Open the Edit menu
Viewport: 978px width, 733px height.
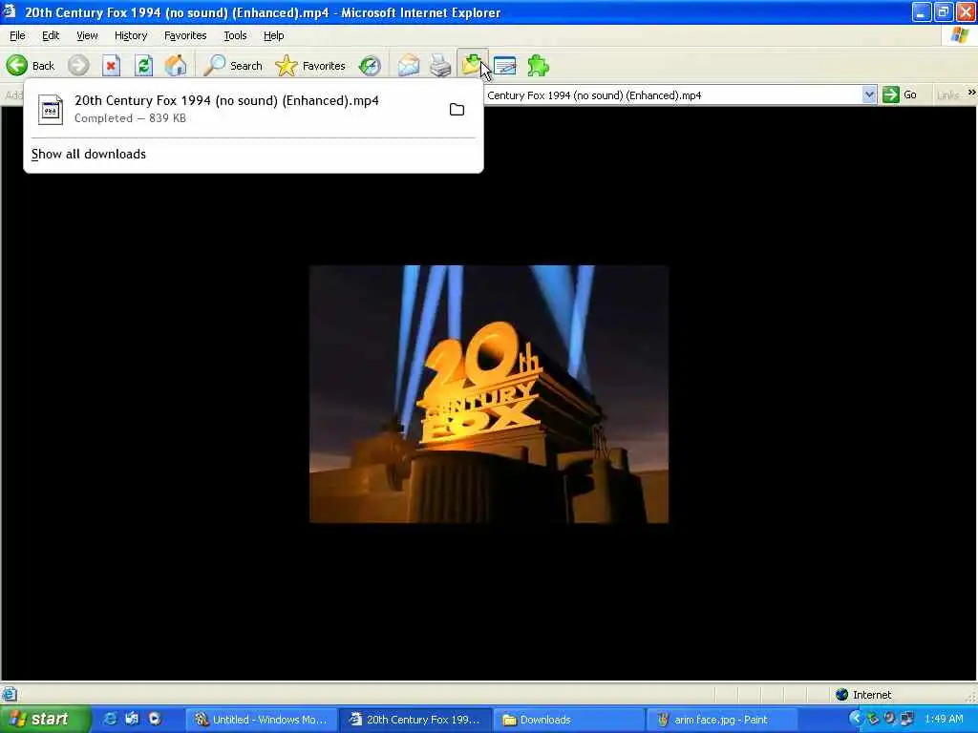click(x=51, y=35)
